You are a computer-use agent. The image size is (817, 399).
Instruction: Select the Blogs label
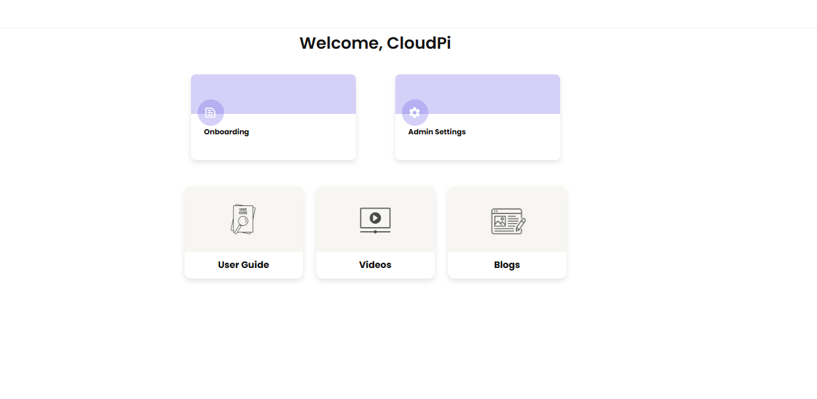(507, 265)
